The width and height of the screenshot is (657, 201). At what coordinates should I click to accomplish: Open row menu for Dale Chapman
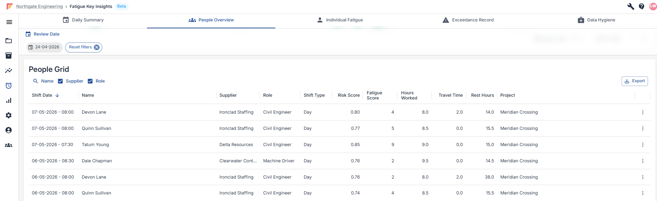pyautogui.click(x=642, y=161)
